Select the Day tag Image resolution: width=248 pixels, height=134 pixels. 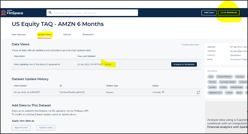(211, 77)
